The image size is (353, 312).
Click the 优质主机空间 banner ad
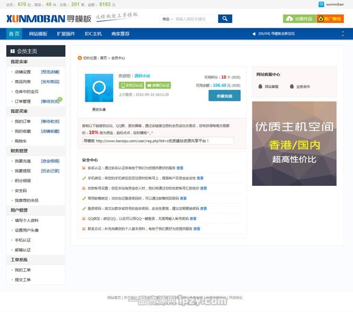point(294,144)
